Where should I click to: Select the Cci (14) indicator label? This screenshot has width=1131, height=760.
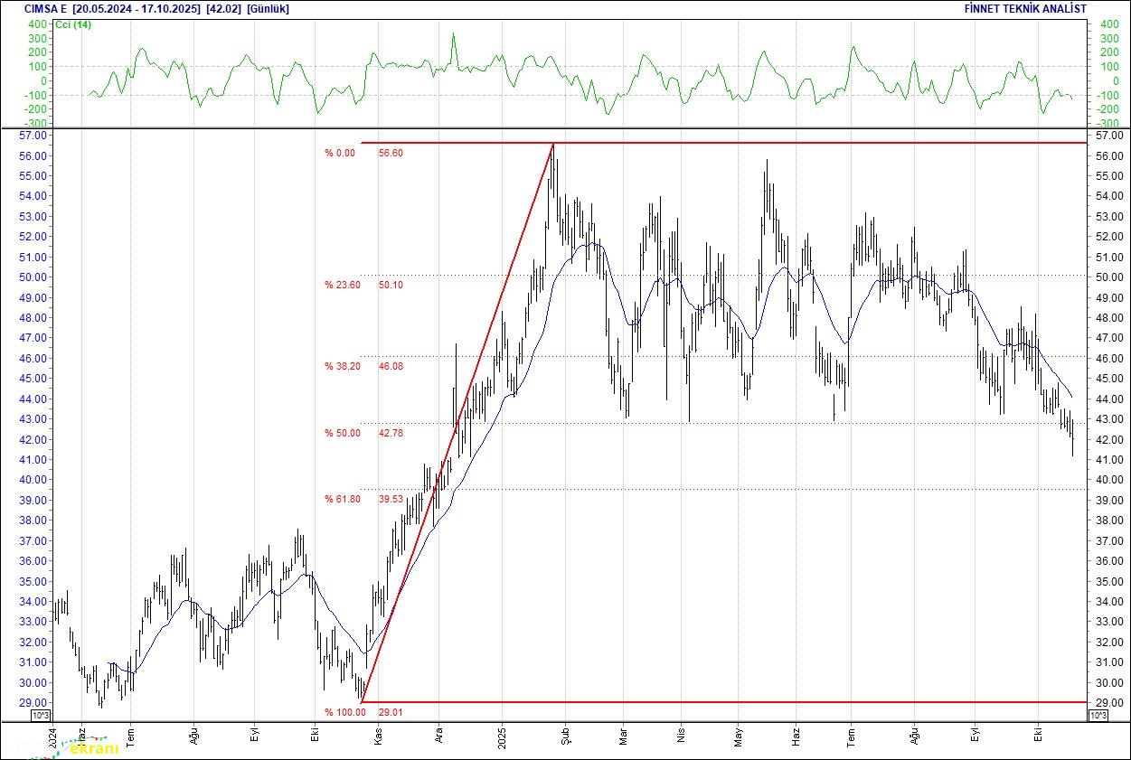[72, 24]
